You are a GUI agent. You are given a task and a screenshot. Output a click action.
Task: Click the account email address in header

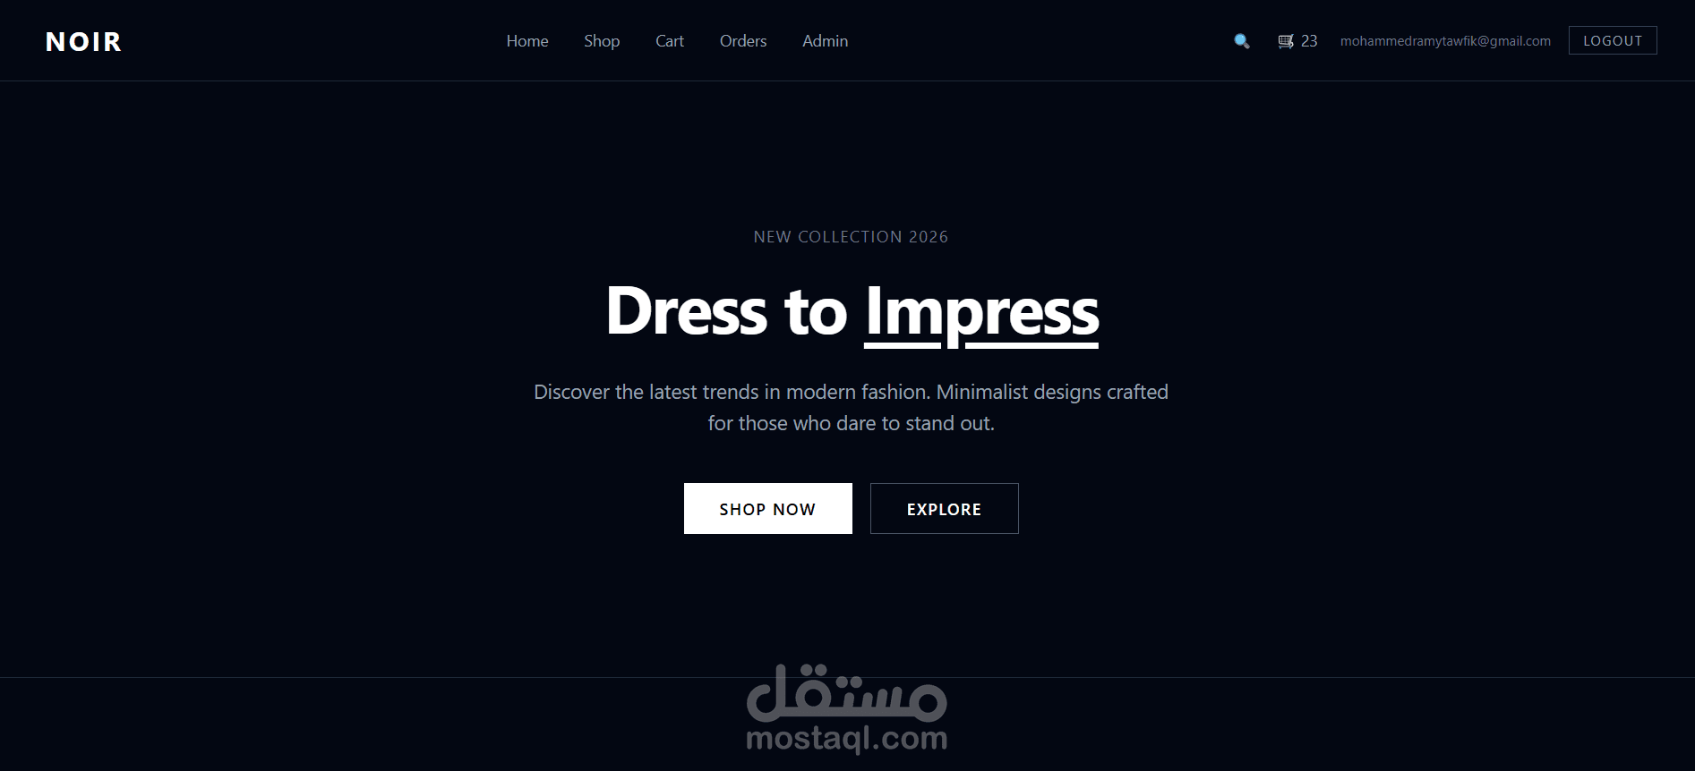1445,41
